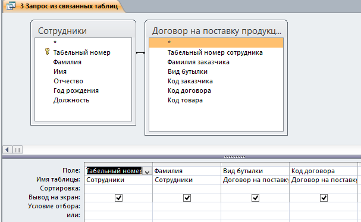Click the Сортировка cell under 'Код договора'
Image resolution: width=361 pixels, height=222 pixels.
324,189
